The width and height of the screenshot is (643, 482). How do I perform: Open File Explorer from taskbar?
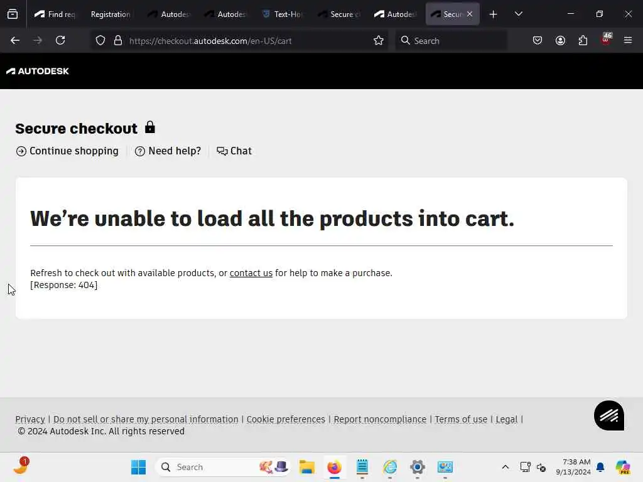point(306,467)
